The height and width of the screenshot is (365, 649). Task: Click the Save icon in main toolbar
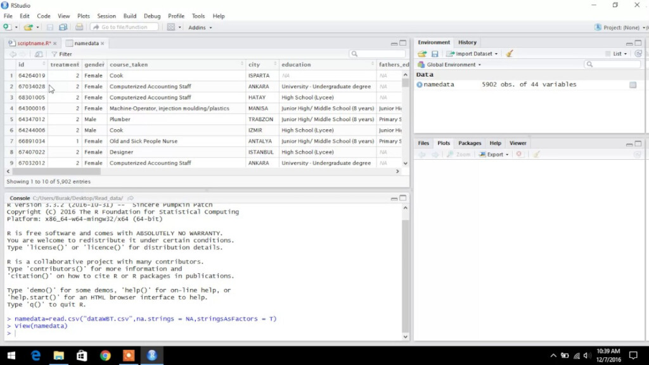[49, 27]
